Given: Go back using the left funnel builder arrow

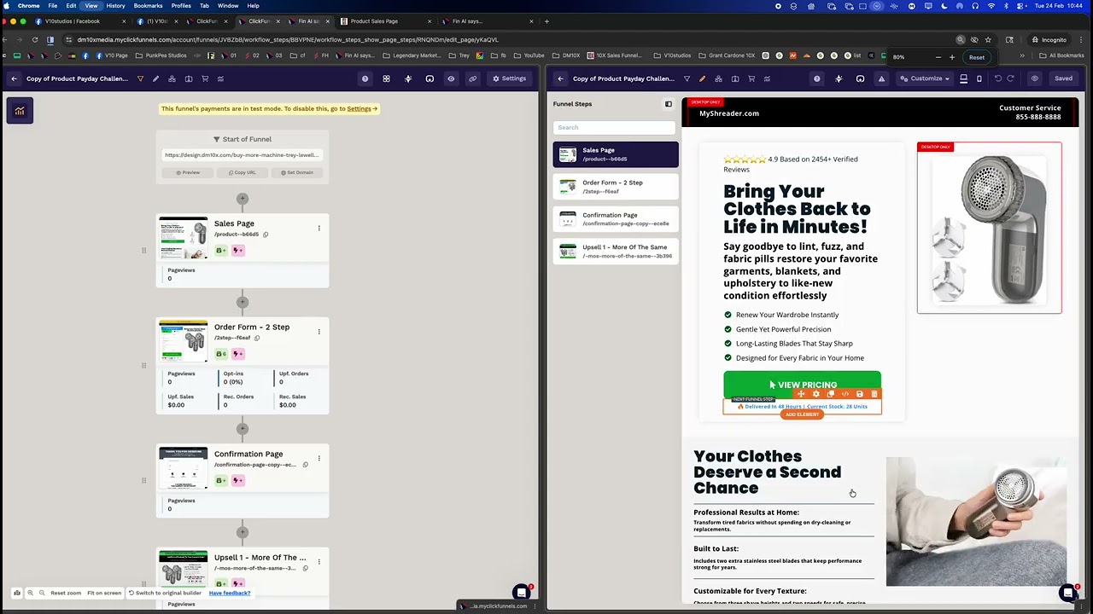Looking at the screenshot, I should 14,78.
